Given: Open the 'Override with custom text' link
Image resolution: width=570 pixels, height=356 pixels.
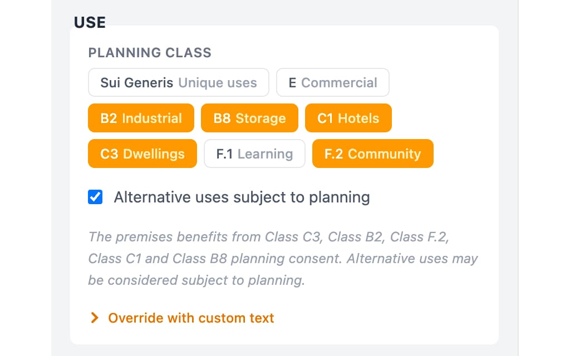Looking at the screenshot, I should tap(191, 318).
